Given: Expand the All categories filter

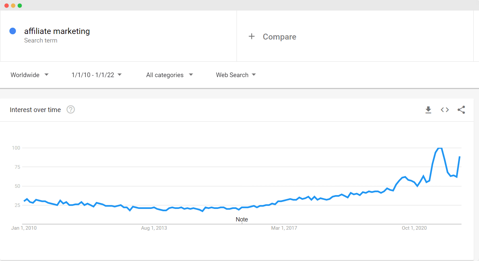Looking at the screenshot, I should [x=169, y=75].
